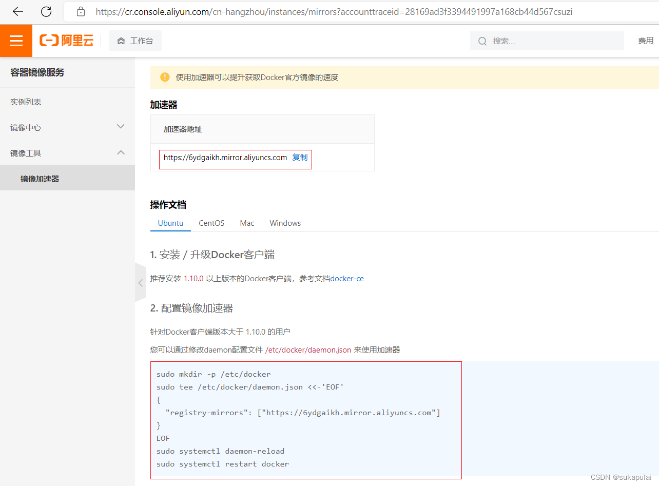The image size is (659, 486).
Task: Open the 费用 menu in header
Action: point(646,41)
